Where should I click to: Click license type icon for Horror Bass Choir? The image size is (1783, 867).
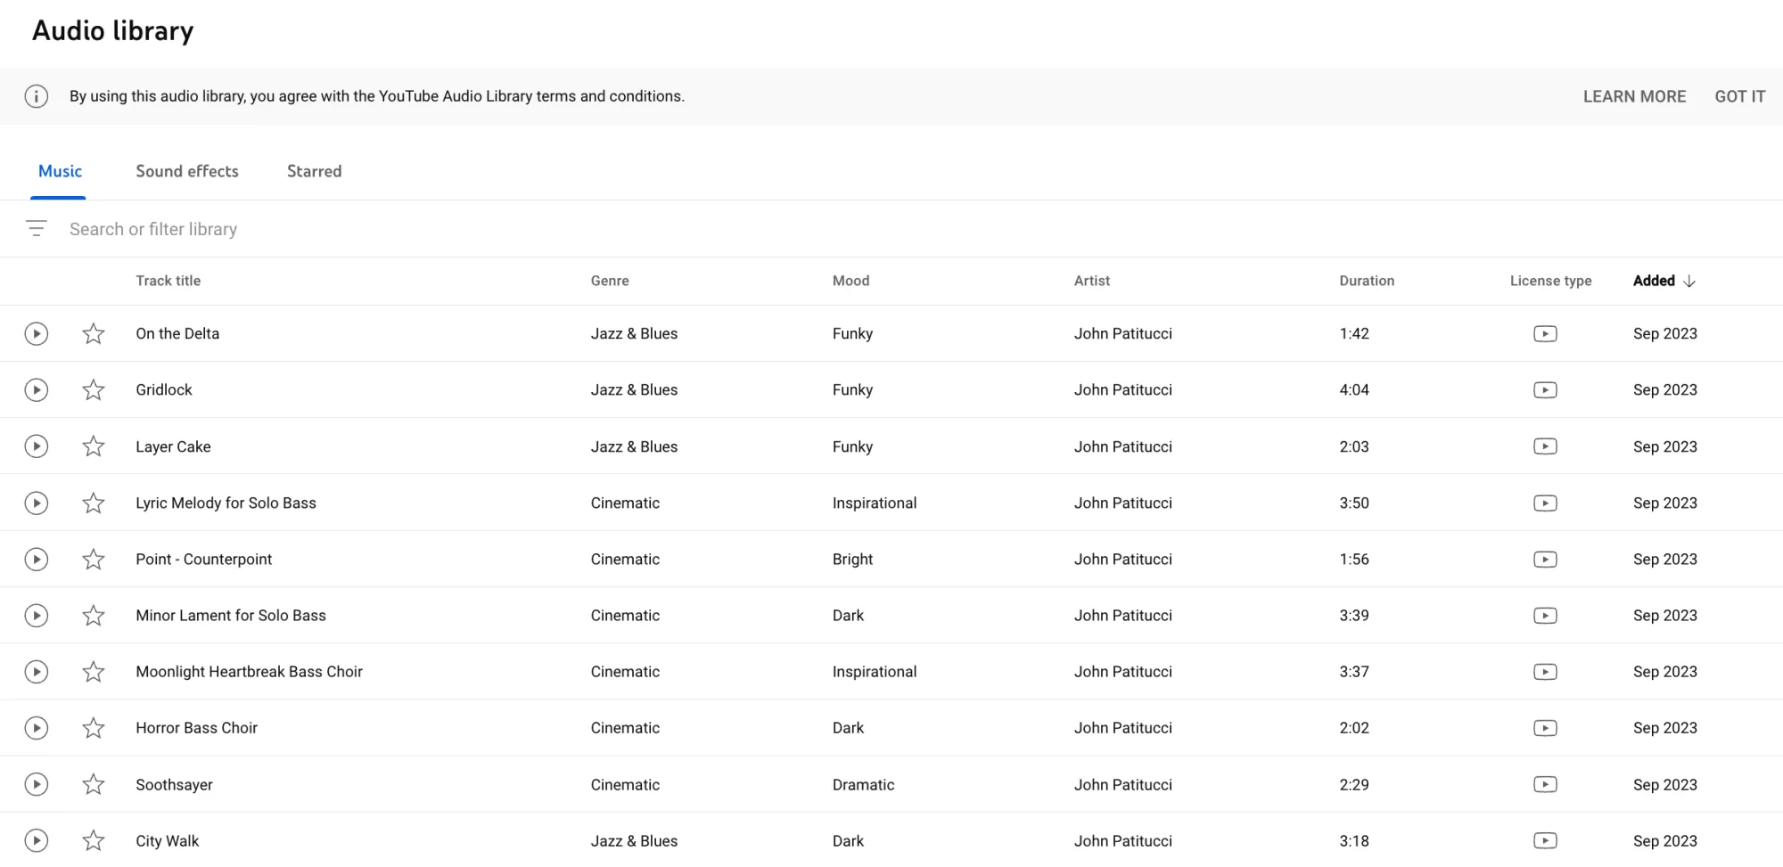pos(1545,728)
